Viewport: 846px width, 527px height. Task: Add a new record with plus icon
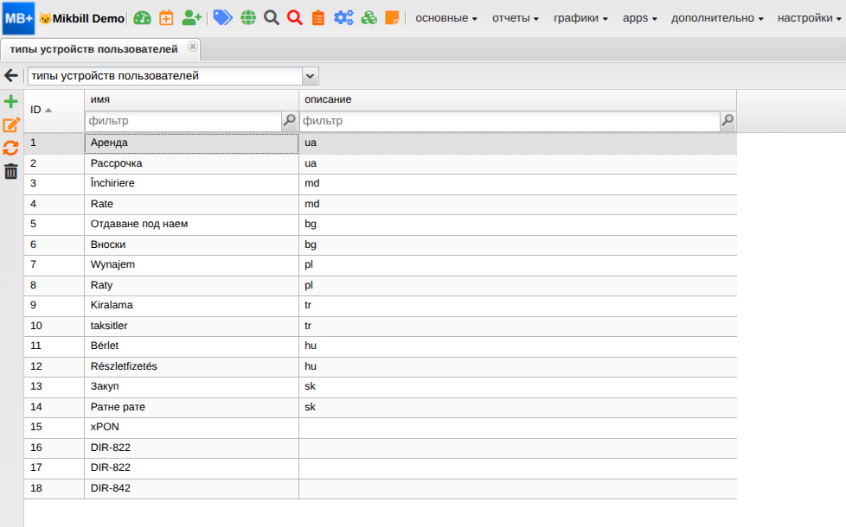10,101
